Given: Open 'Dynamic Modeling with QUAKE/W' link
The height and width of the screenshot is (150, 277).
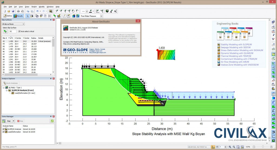Looking at the screenshot, I should pos(237,53).
